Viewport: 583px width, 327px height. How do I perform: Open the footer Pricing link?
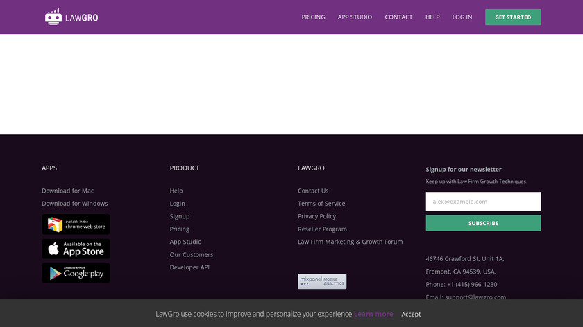click(x=180, y=229)
